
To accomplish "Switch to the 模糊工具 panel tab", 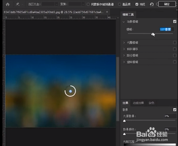I will tap(128, 15).
